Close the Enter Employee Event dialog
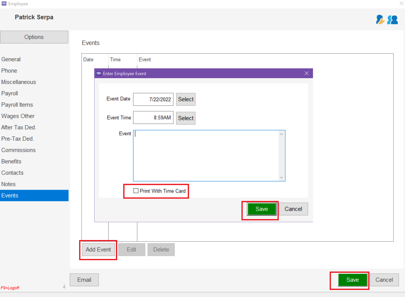This screenshot has width=405, height=297. 306,73
